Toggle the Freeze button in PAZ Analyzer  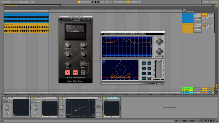[144, 68]
